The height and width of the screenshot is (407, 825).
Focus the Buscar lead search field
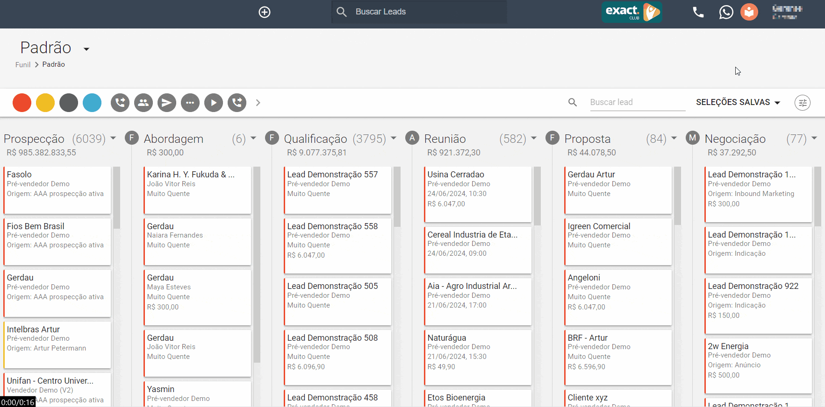(x=637, y=102)
